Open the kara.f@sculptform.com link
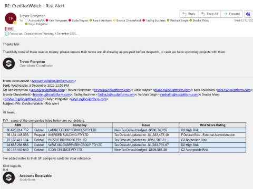This screenshot has width=253, height=189. tap(234, 90)
